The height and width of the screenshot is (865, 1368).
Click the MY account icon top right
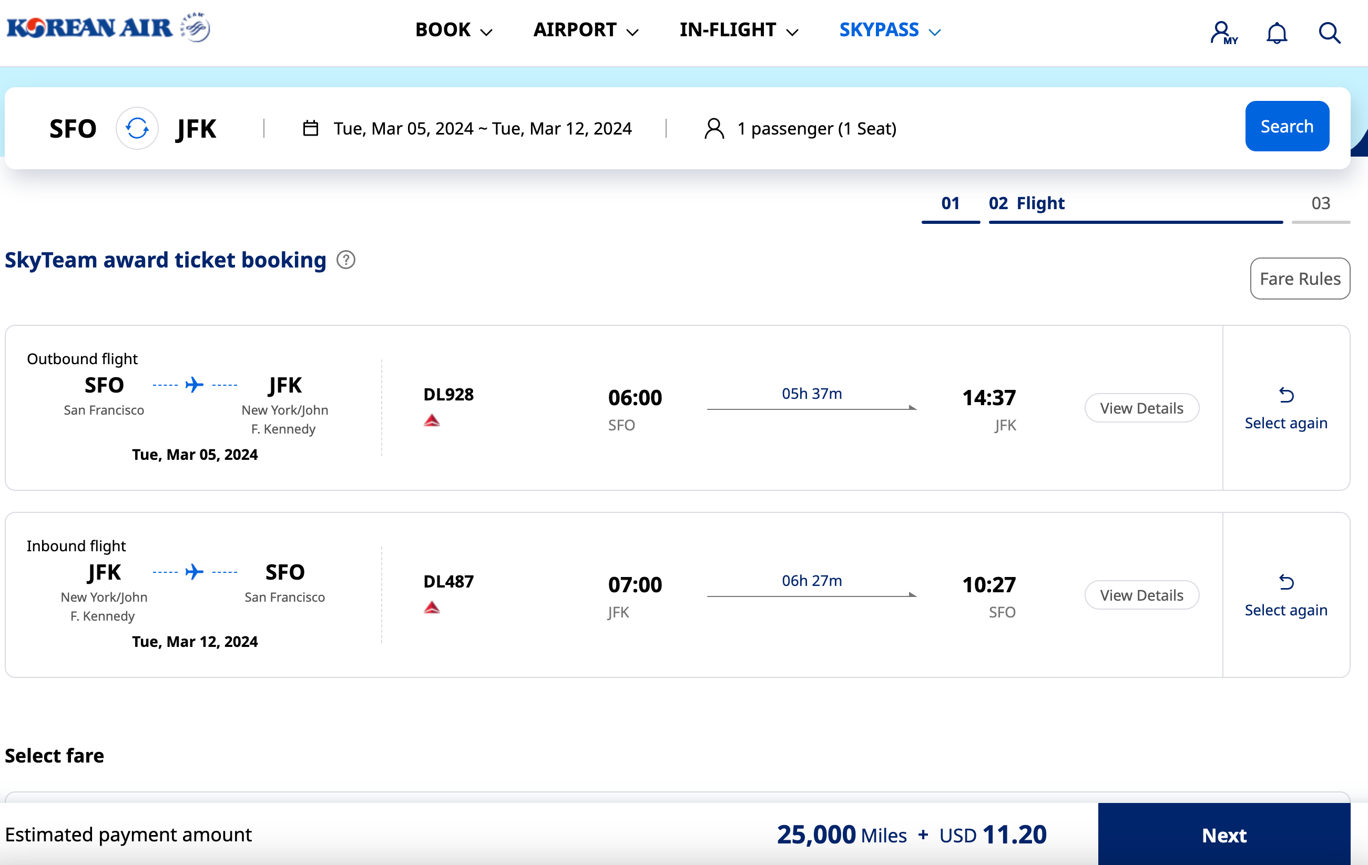pyautogui.click(x=1221, y=31)
